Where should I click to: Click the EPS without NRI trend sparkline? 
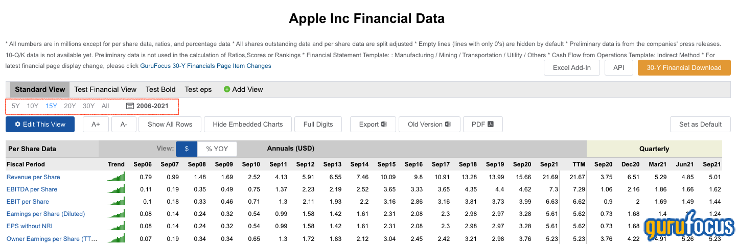pyautogui.click(x=116, y=226)
